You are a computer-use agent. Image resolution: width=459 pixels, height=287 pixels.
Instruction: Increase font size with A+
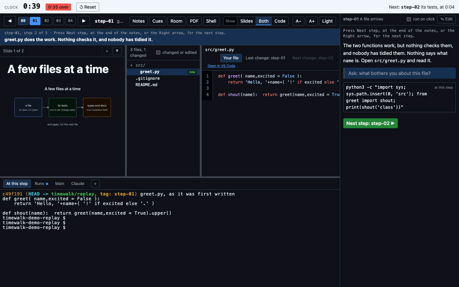pyautogui.click(x=312, y=21)
